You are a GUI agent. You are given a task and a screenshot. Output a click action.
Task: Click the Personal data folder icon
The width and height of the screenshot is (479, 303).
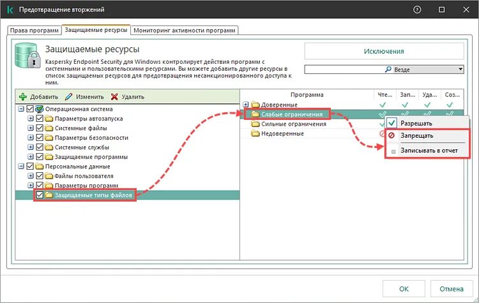tap(40, 166)
